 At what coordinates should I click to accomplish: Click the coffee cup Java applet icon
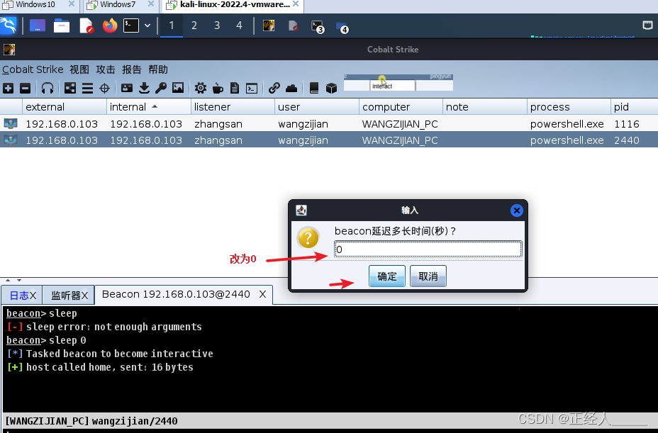click(x=218, y=88)
